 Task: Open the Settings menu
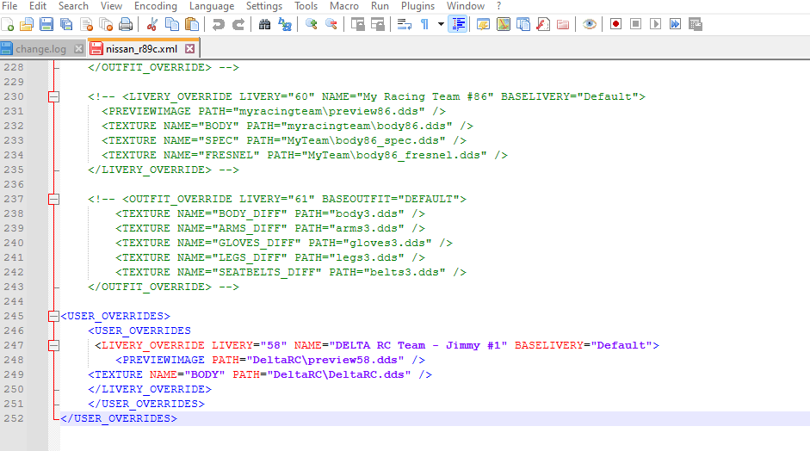[x=264, y=6]
